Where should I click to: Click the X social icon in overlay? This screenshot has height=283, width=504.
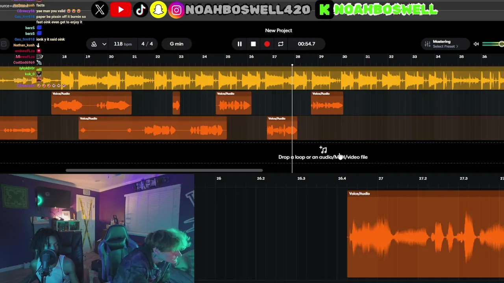coord(100,10)
